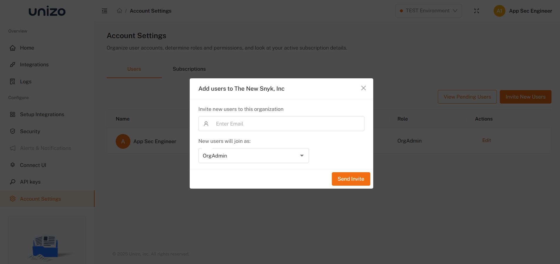This screenshot has width=560, height=264.
Task: Open Connect UI in the sidebar
Action: click(x=47, y=165)
